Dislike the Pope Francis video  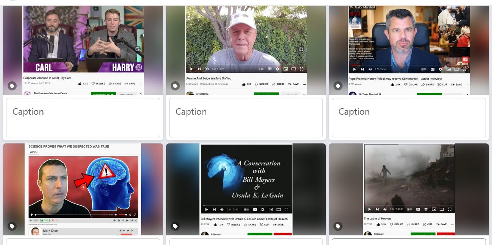(x=411, y=84)
